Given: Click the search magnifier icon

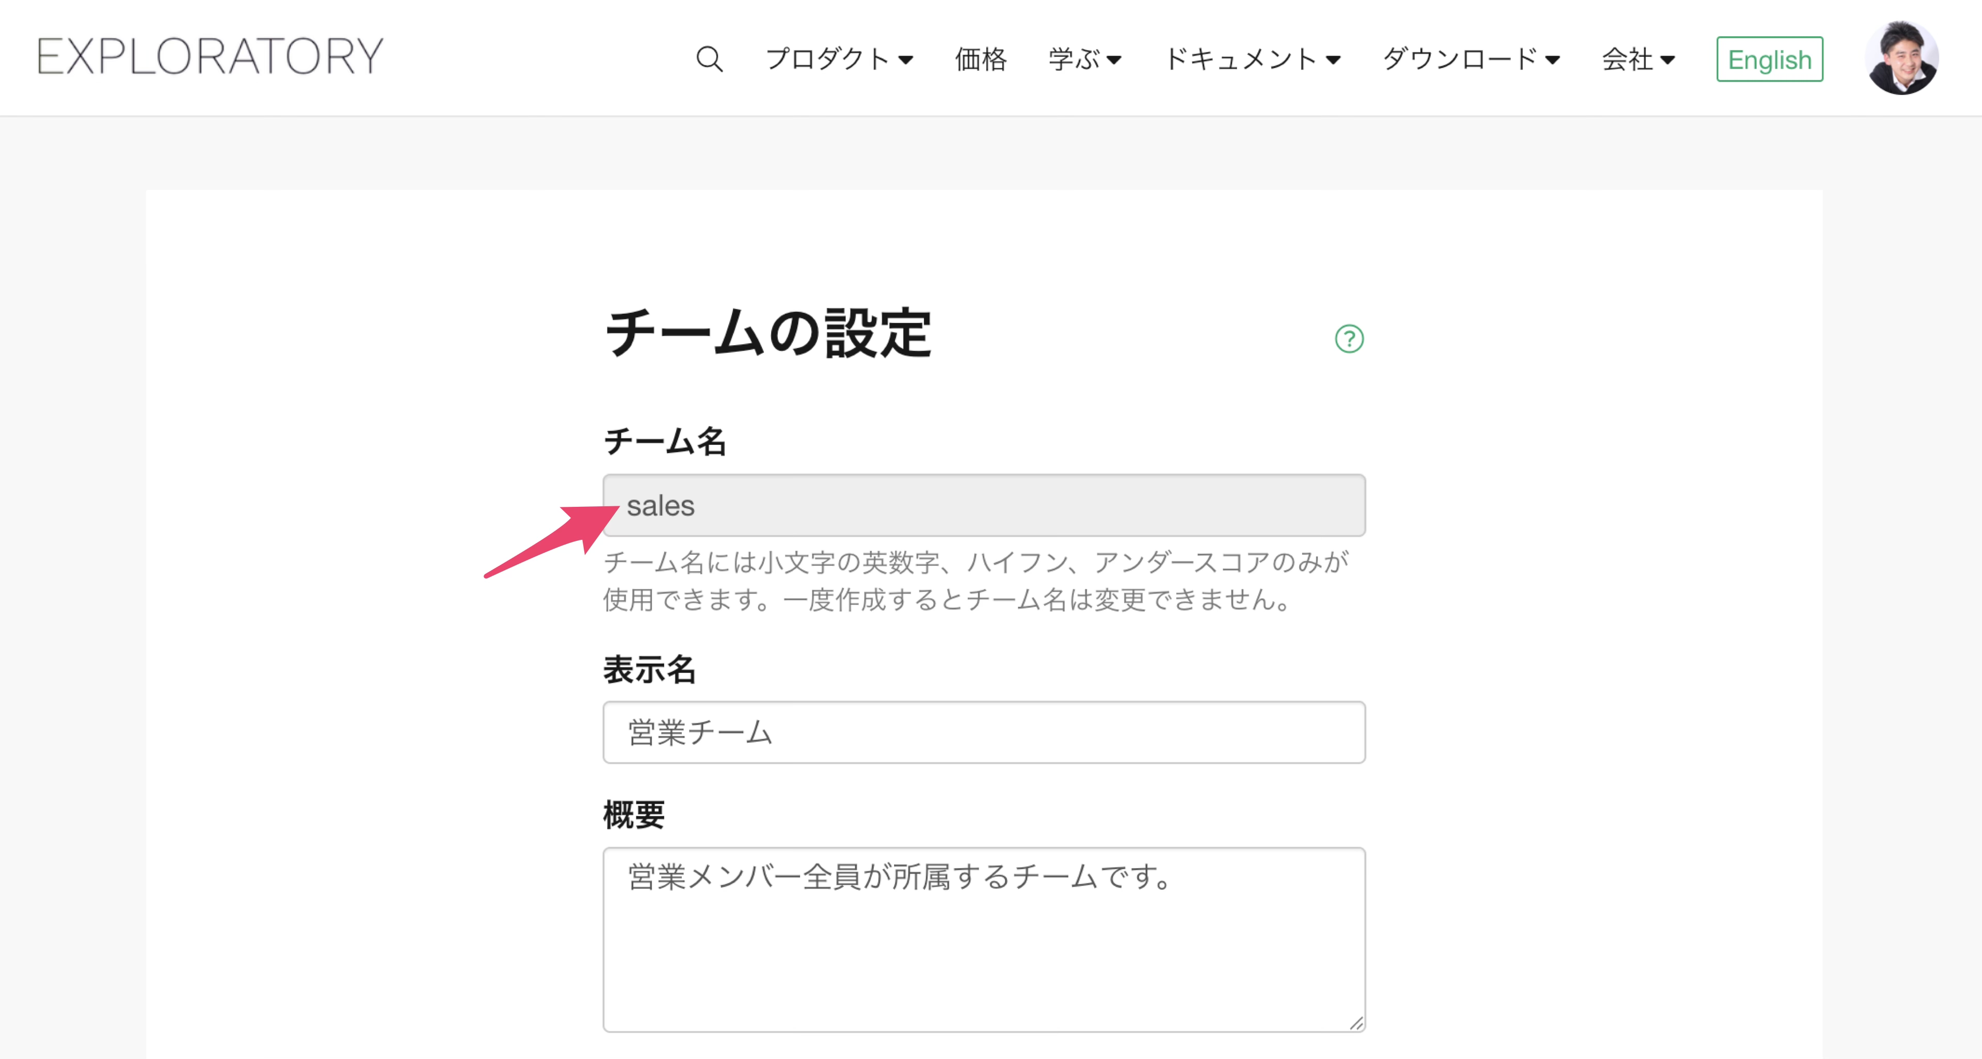Looking at the screenshot, I should coord(709,59).
